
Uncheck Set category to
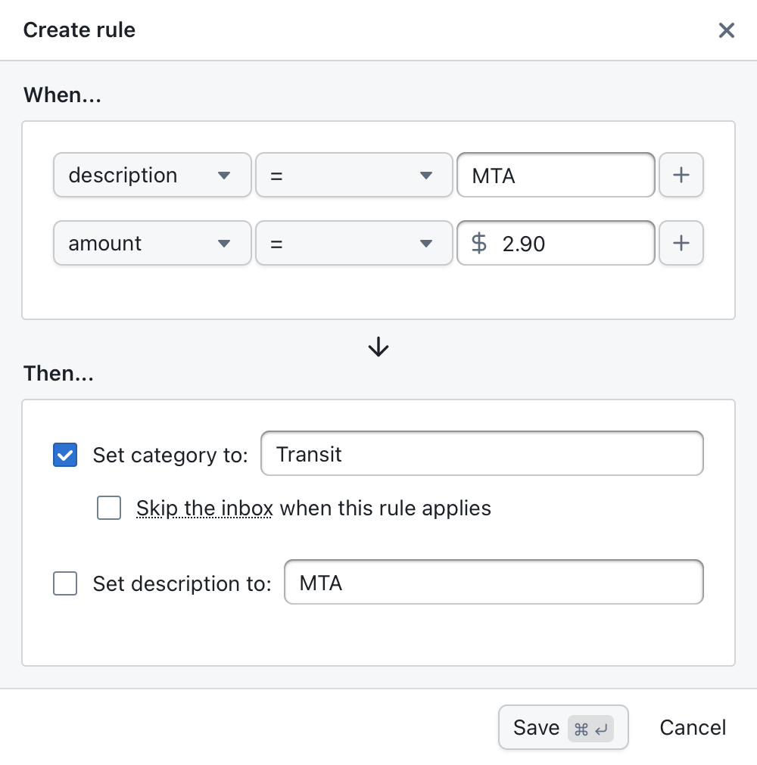[x=64, y=455]
